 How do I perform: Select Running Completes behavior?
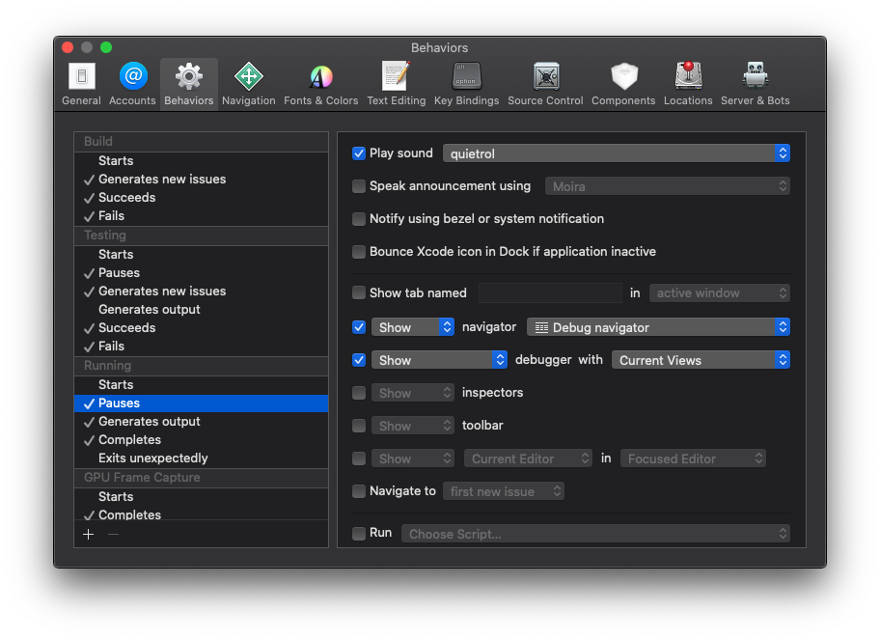click(x=201, y=439)
